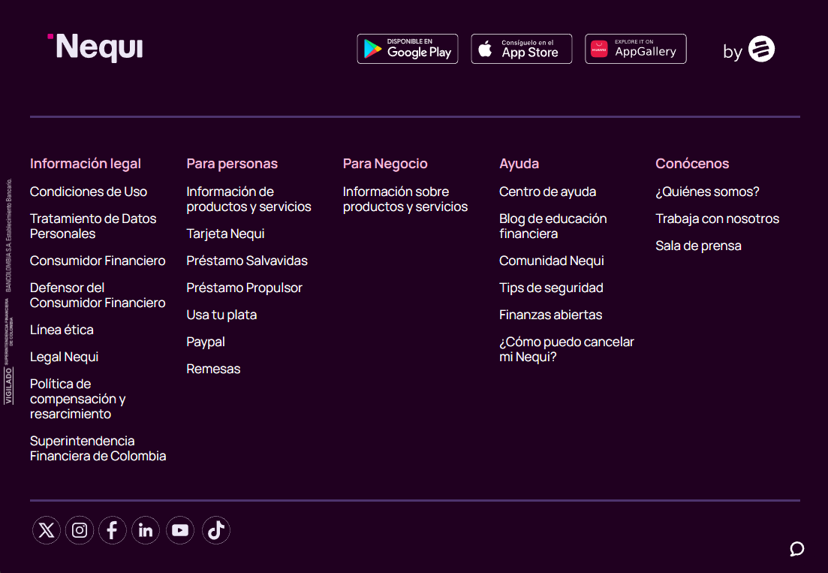Open Nequi's Instagram page
Screen dimensions: 828x573
pyautogui.click(x=80, y=530)
